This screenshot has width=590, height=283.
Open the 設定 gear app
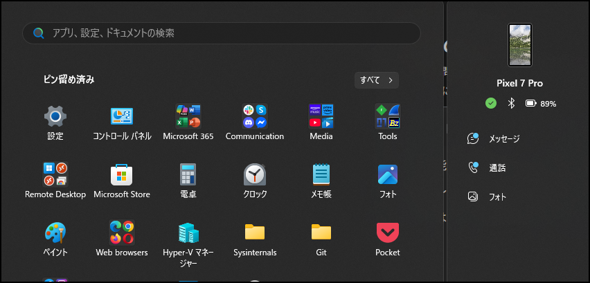[55, 123]
